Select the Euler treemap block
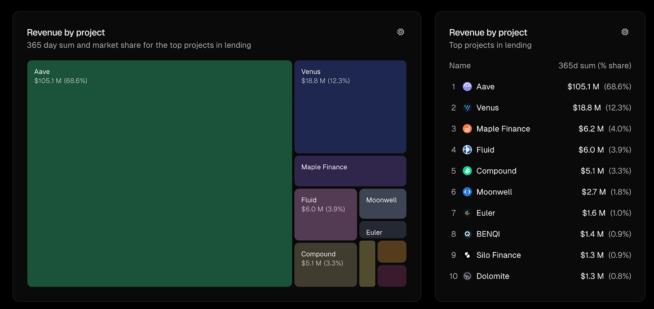 (383, 230)
